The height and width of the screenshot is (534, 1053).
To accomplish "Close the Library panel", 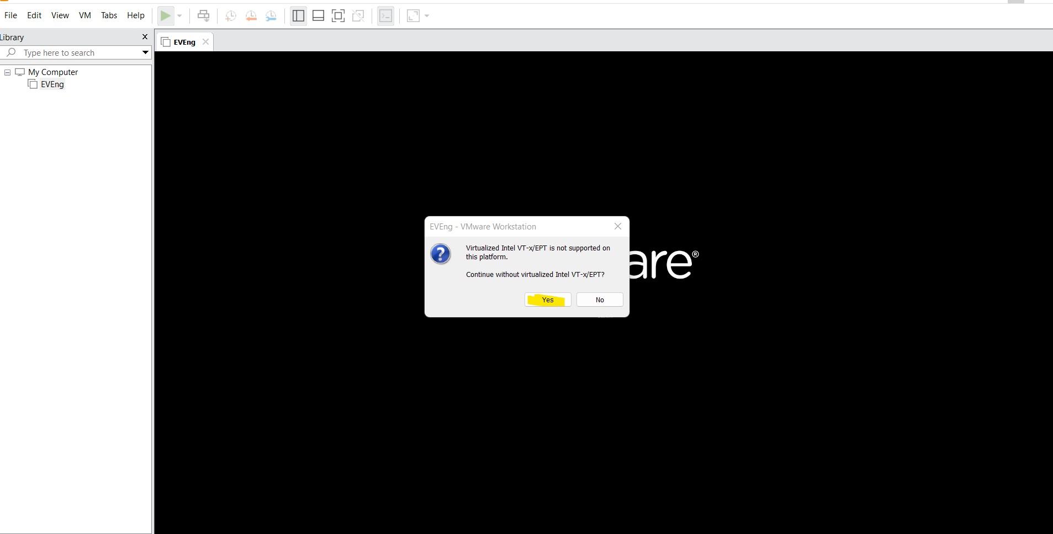I will 145,37.
